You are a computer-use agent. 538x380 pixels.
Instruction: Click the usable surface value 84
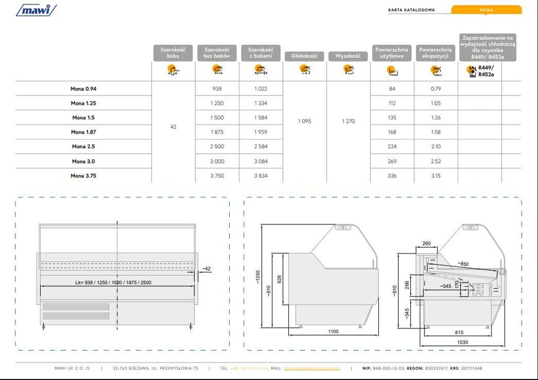(392, 89)
